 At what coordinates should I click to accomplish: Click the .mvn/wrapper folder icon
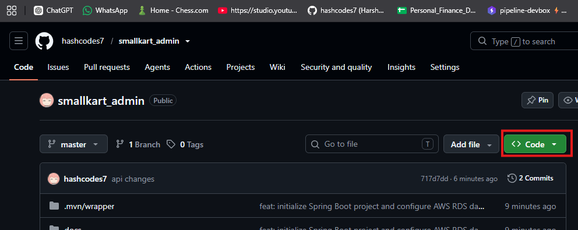(x=54, y=206)
